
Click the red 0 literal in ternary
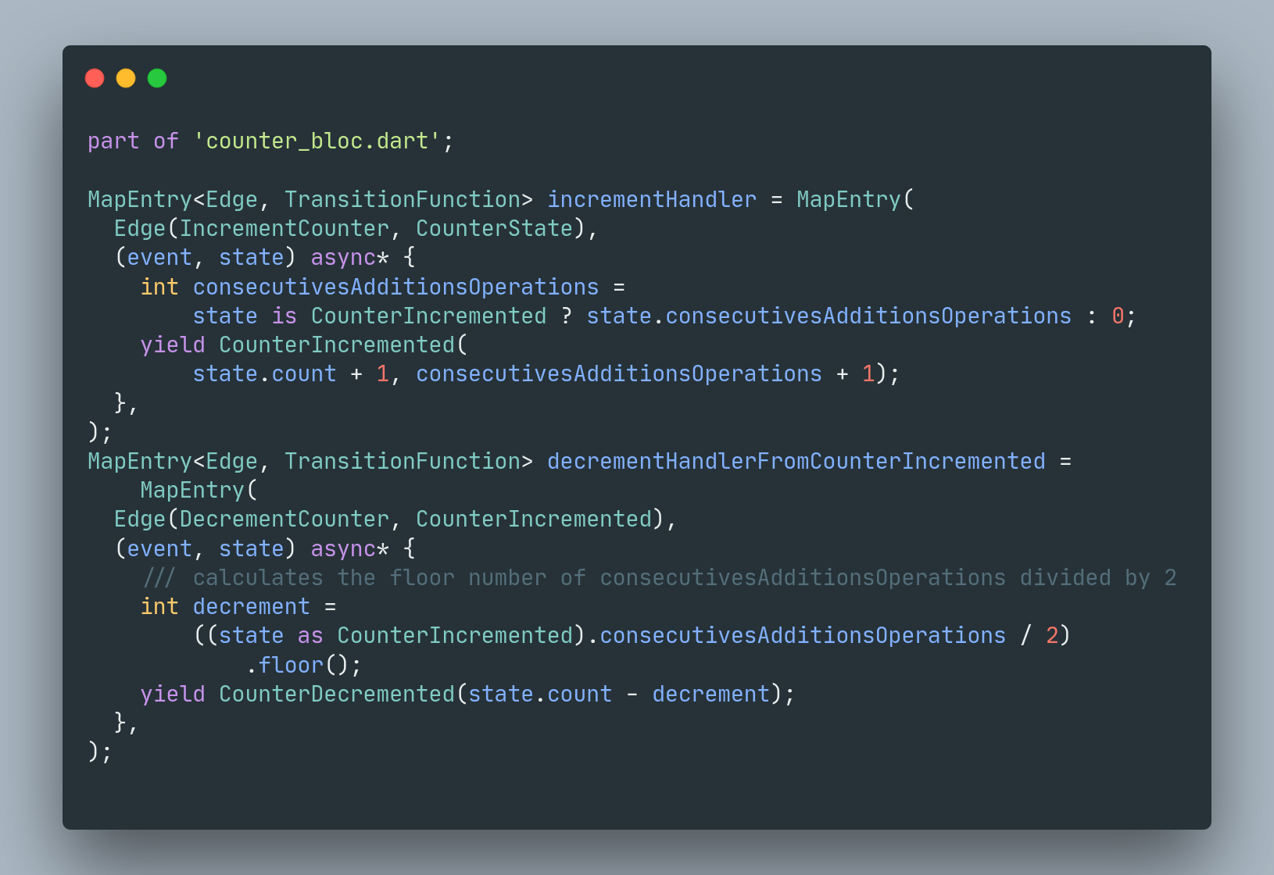point(1118,316)
